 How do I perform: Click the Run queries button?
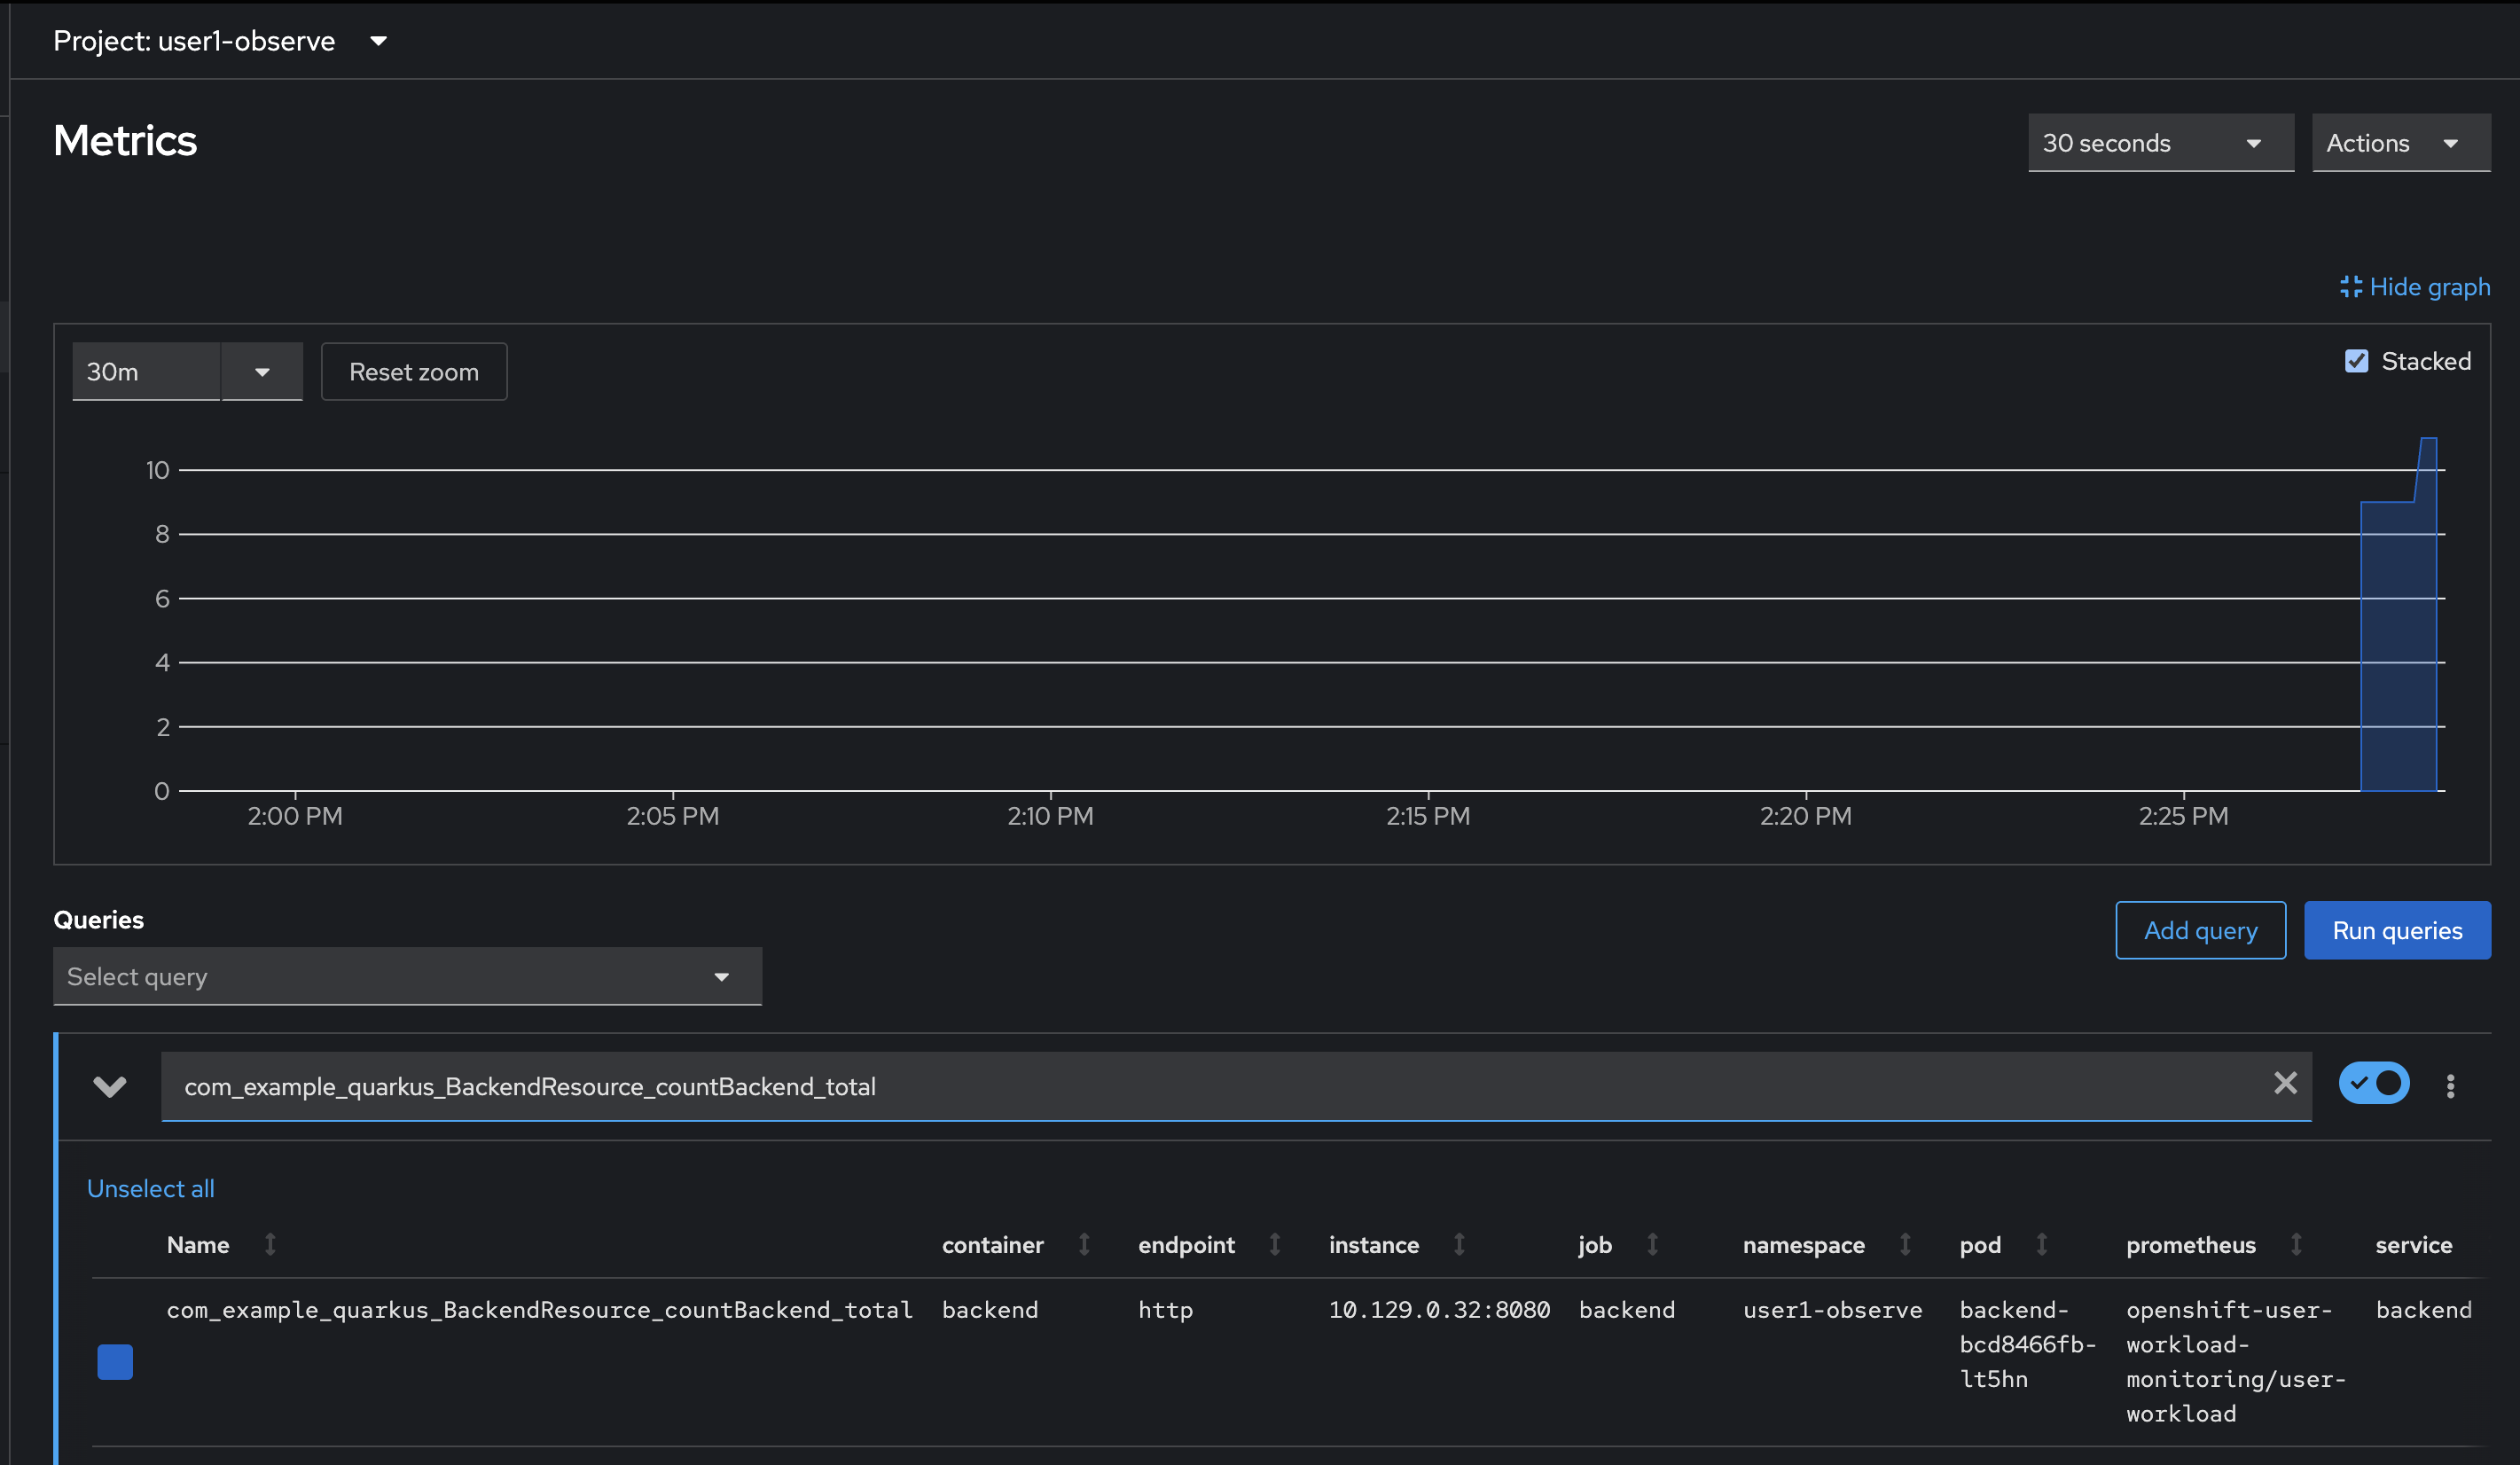pyautogui.click(x=2397, y=930)
